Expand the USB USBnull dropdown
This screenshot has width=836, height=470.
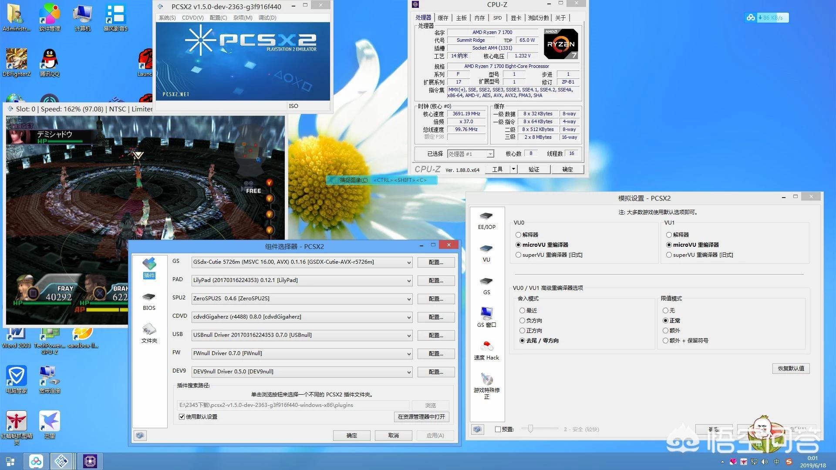(409, 336)
